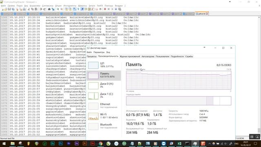Open Photoshop from the taskbar
This screenshot has height=147, width=261.
[x=60, y=143]
